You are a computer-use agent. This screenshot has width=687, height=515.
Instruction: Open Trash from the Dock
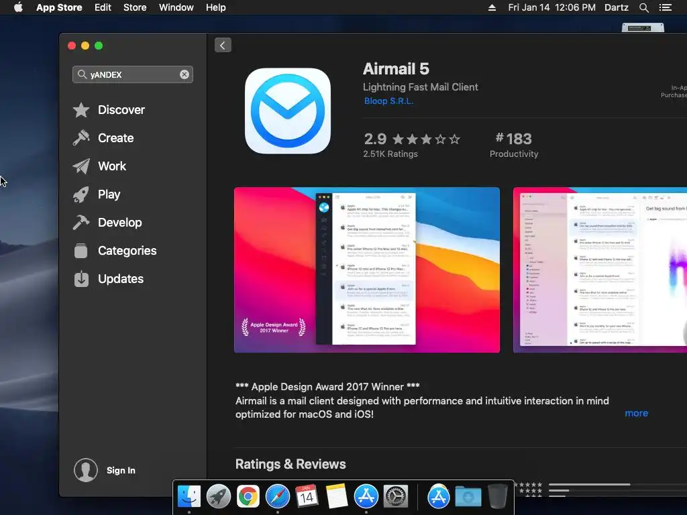497,497
